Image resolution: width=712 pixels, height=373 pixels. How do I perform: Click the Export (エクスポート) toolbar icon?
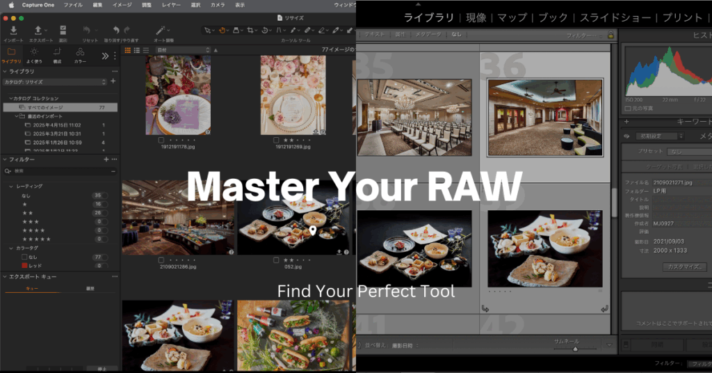39,30
